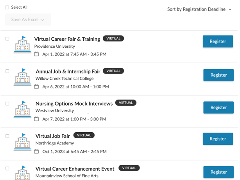This screenshot has width=240, height=180.
Task: Click calendar icon beside Apr 6, 2022 date
Action: coord(37,87)
